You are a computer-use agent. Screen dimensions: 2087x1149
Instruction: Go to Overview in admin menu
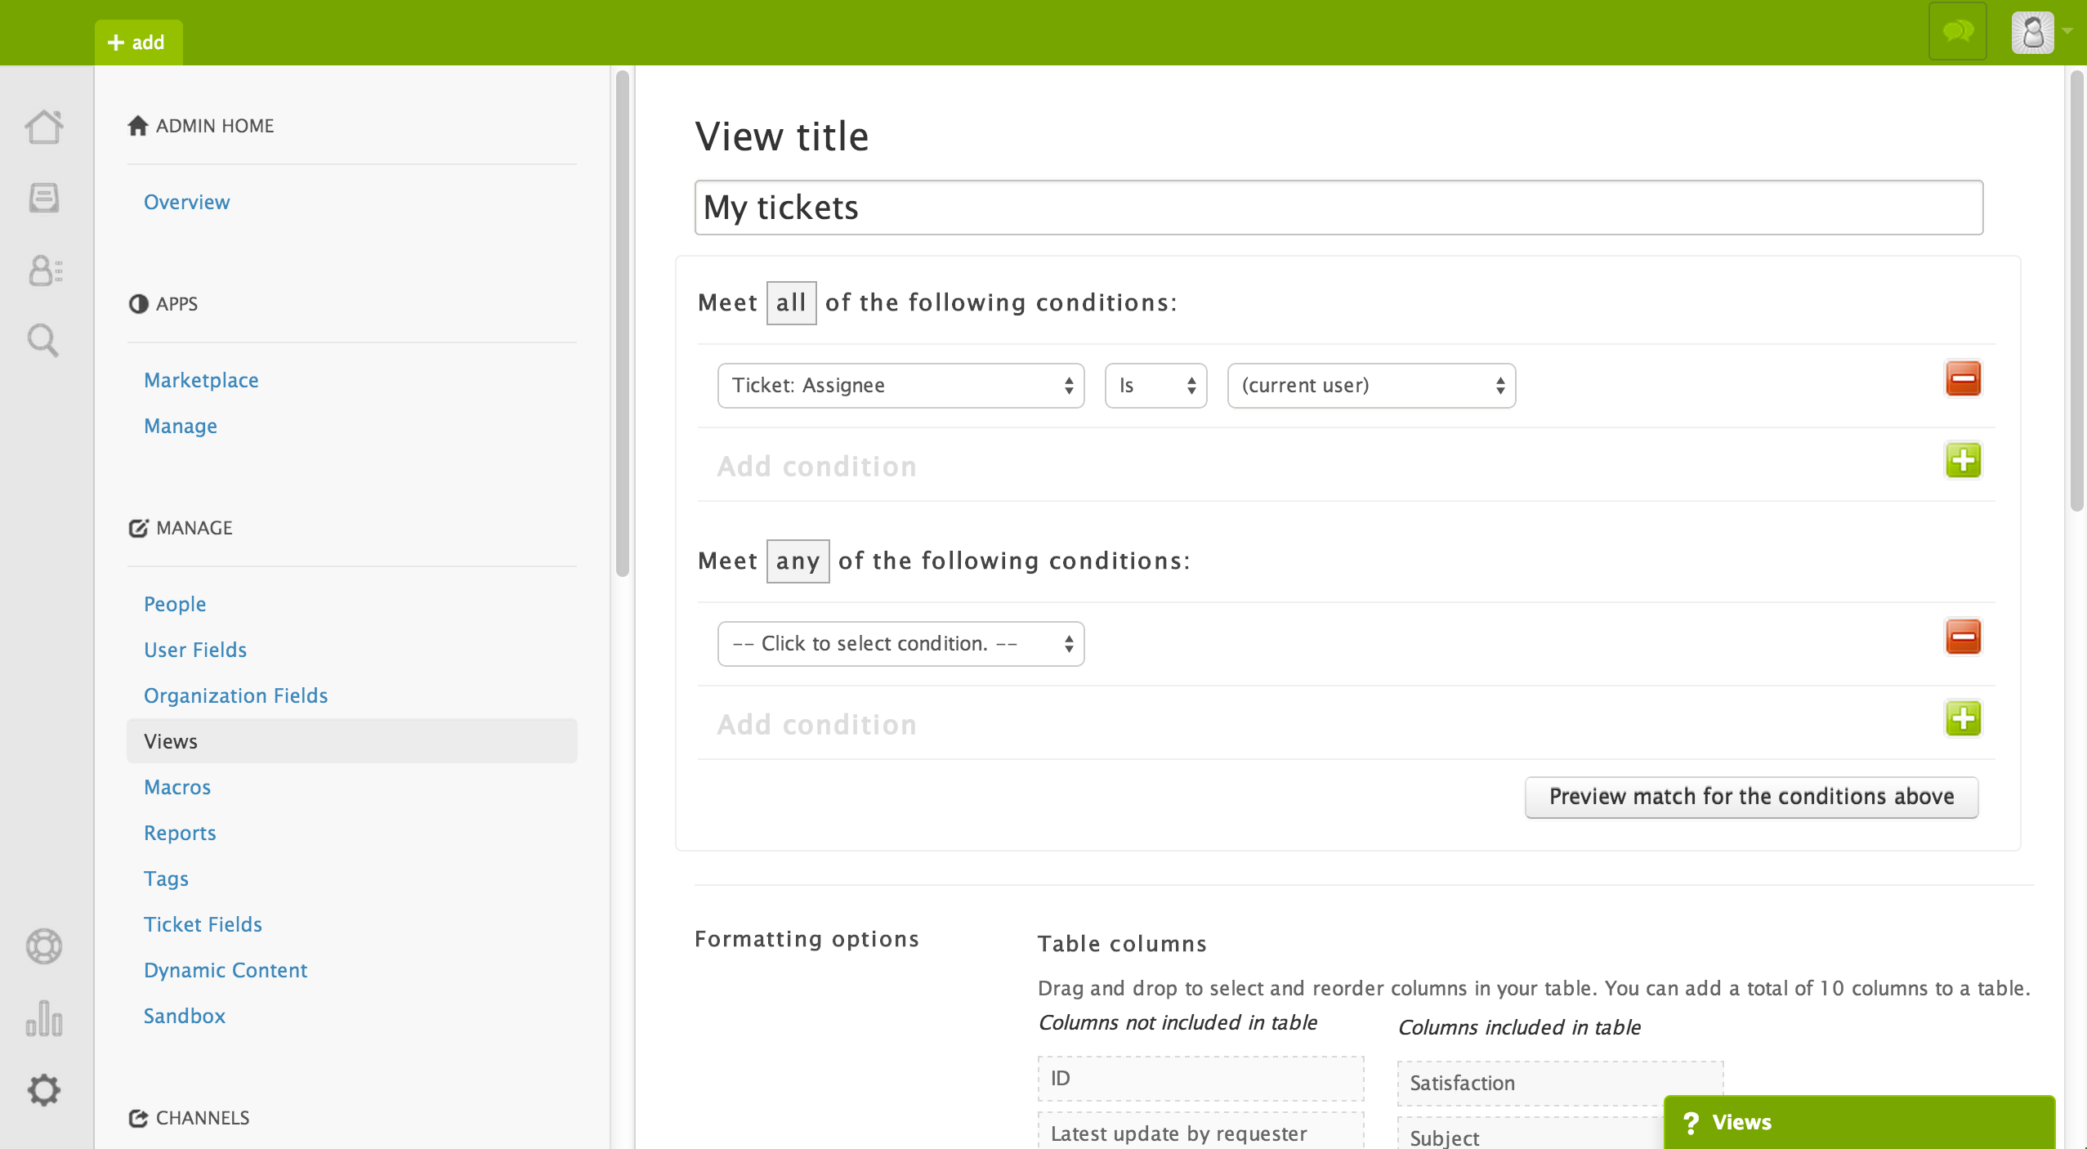coord(186,202)
